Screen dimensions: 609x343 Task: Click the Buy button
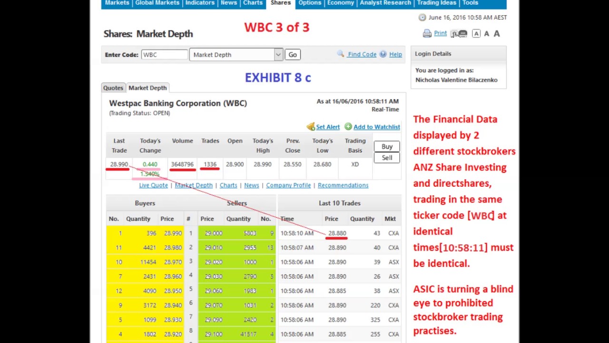pyautogui.click(x=387, y=147)
